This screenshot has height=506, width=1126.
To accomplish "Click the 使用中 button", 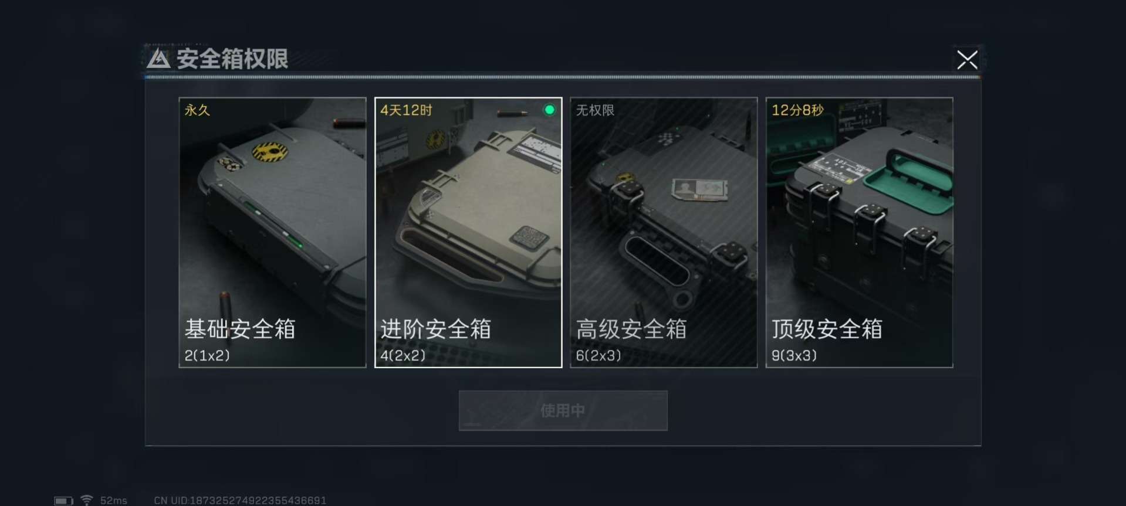I will (x=563, y=410).
